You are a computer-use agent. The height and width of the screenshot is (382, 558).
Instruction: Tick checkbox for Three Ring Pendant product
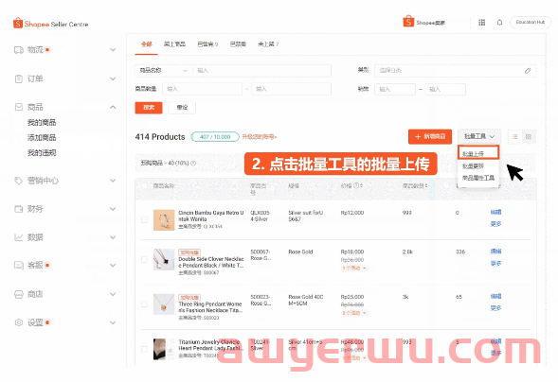144,304
